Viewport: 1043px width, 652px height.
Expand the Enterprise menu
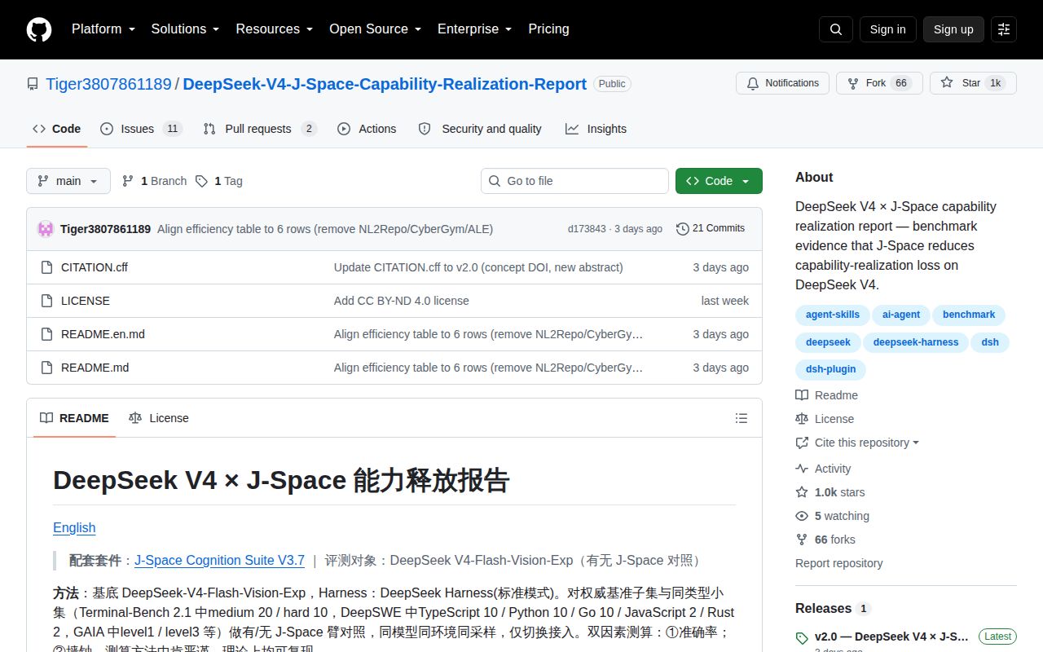coord(474,29)
